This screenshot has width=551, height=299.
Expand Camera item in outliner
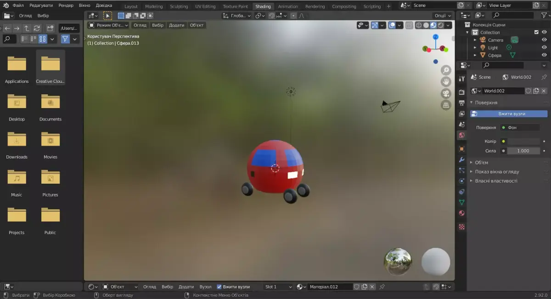point(475,40)
